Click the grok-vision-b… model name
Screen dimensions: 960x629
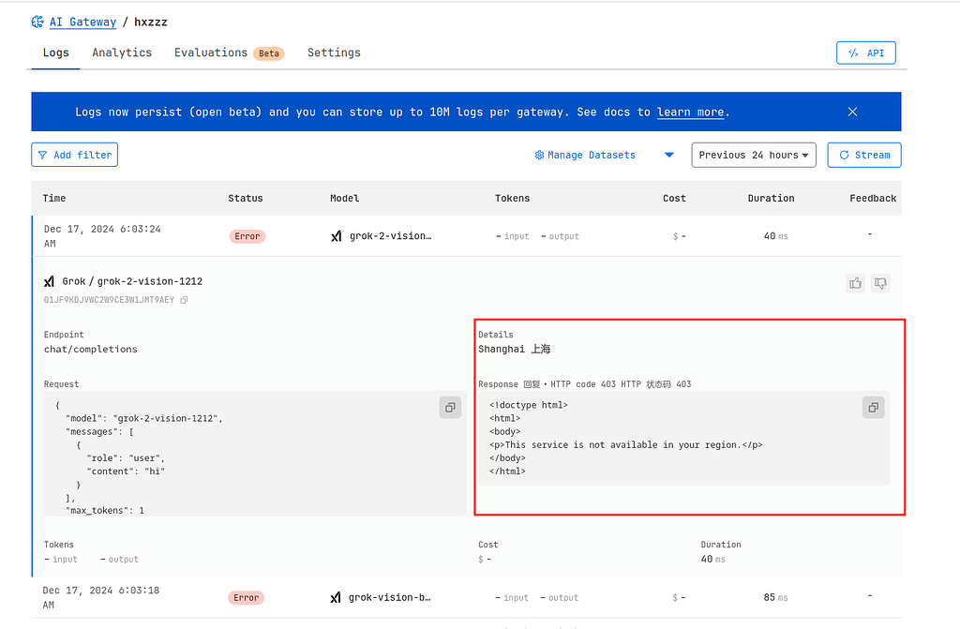389,597
